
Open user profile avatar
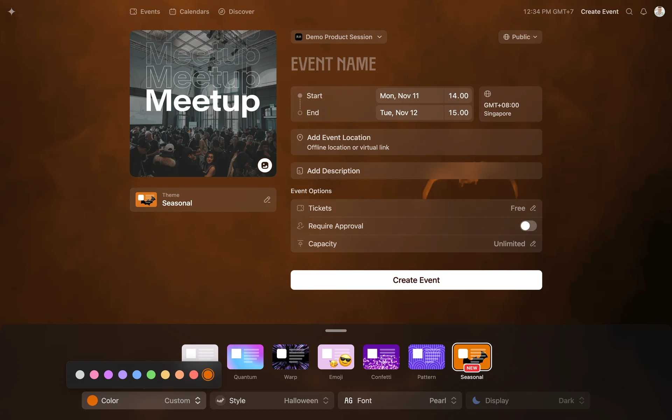[659, 12]
